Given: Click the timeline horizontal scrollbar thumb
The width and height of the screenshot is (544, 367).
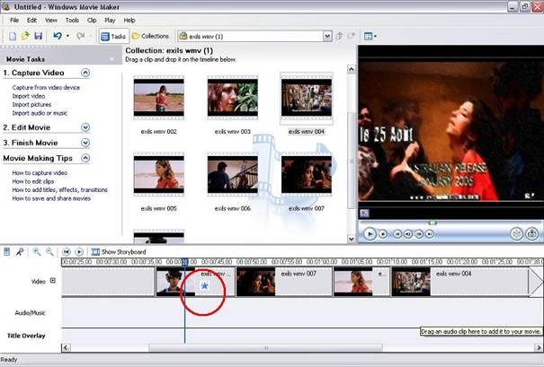Looking at the screenshot, I should [266, 347].
